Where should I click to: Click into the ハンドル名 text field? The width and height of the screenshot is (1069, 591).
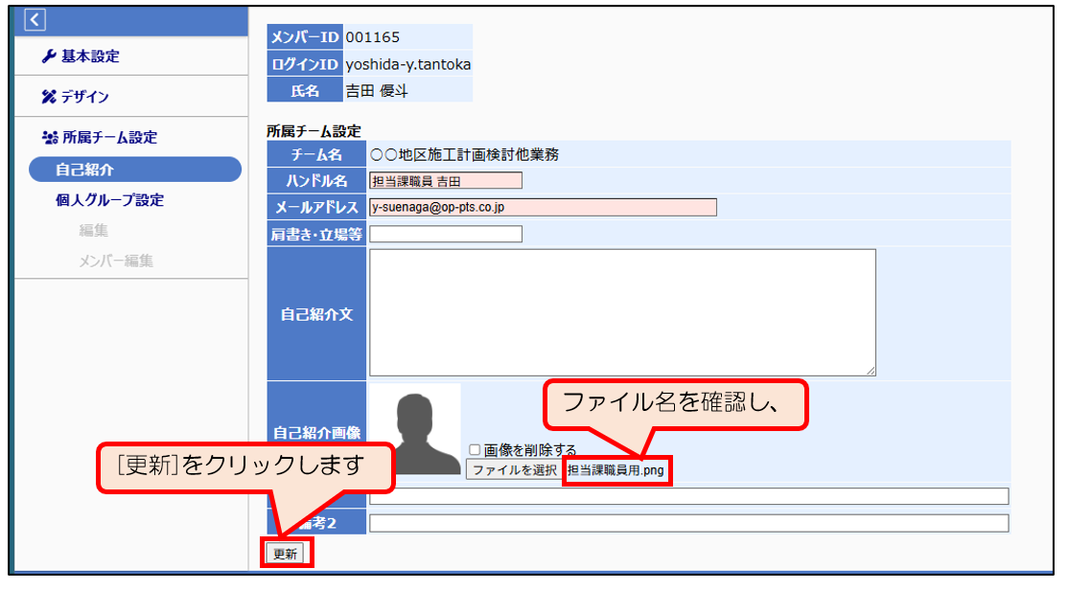446,181
